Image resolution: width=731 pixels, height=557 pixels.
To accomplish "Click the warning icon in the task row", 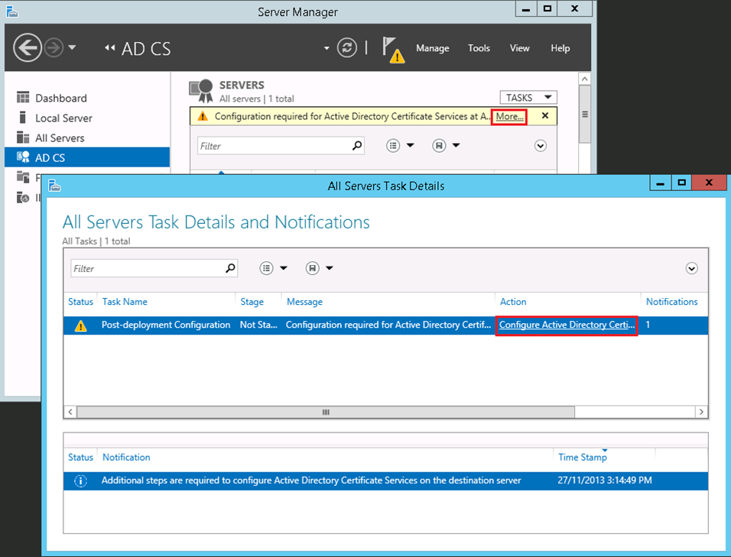I will pos(80,325).
